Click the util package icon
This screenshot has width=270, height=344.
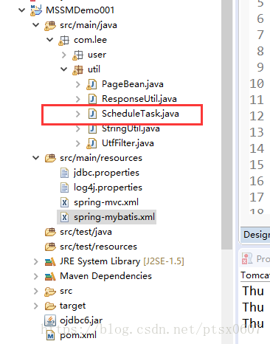click(x=77, y=69)
